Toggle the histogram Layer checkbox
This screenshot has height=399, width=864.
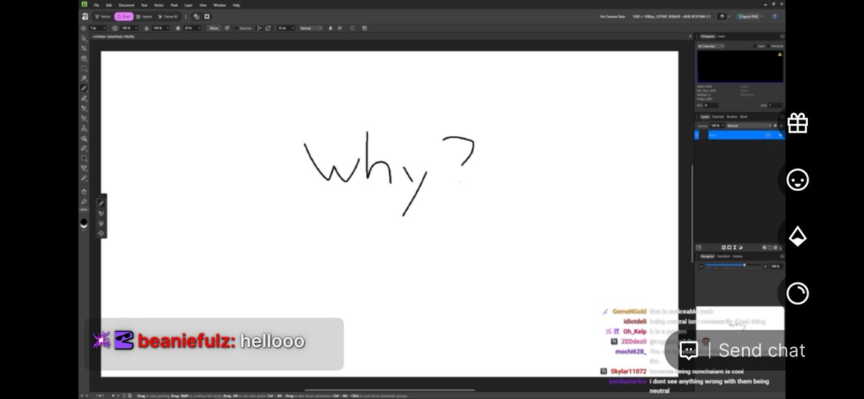pos(755,46)
